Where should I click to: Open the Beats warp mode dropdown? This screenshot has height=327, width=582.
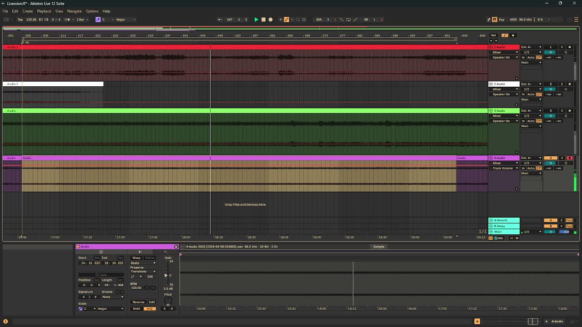pos(143,263)
